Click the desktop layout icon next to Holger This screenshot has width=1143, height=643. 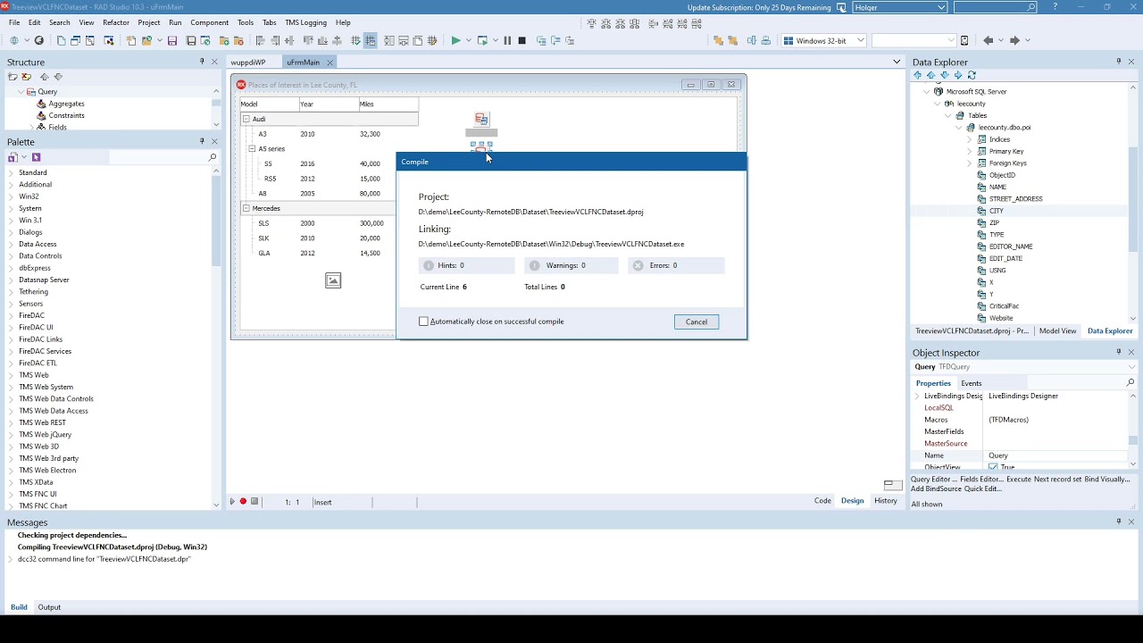point(840,7)
